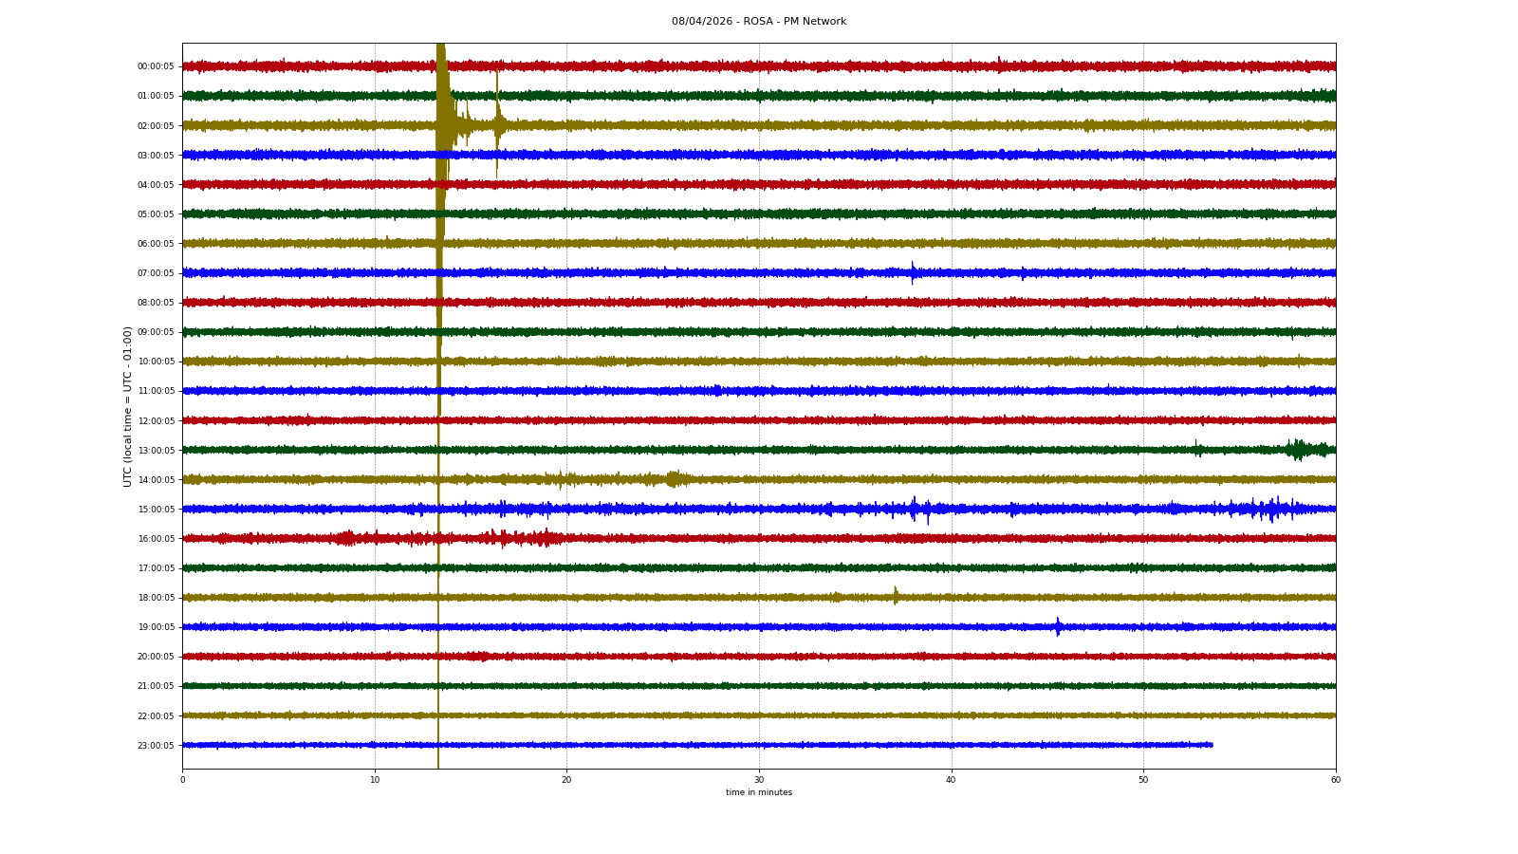
Task: Click the secondary spike after the main 02:00:05 event
Action: point(497,123)
